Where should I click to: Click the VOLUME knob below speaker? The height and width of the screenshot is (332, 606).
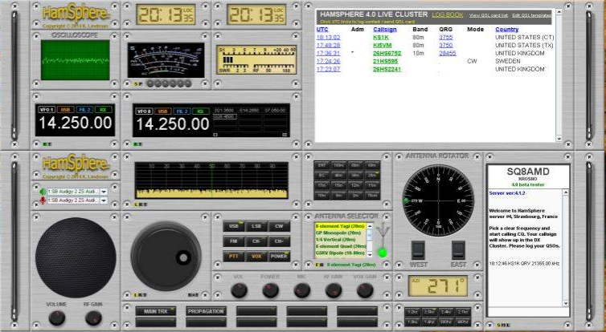click(57, 318)
